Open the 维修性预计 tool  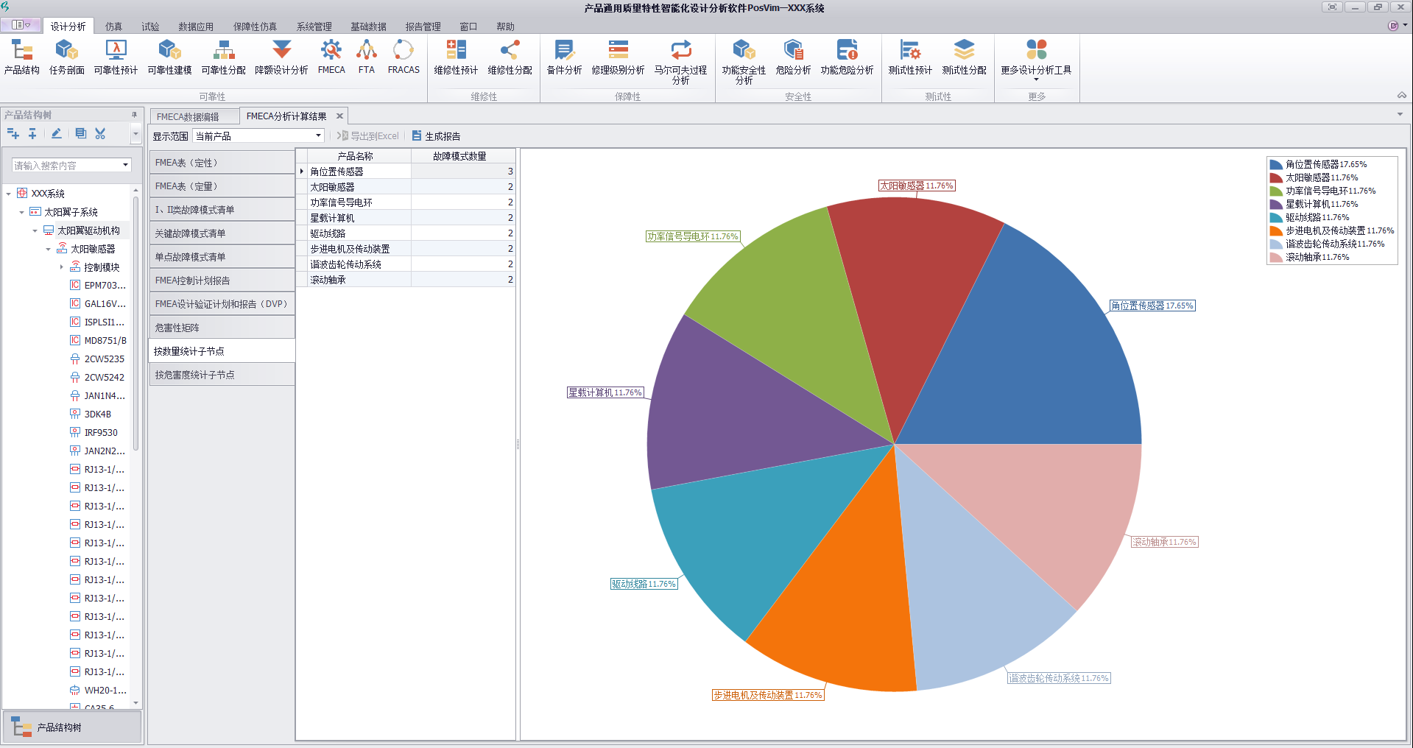tap(456, 57)
